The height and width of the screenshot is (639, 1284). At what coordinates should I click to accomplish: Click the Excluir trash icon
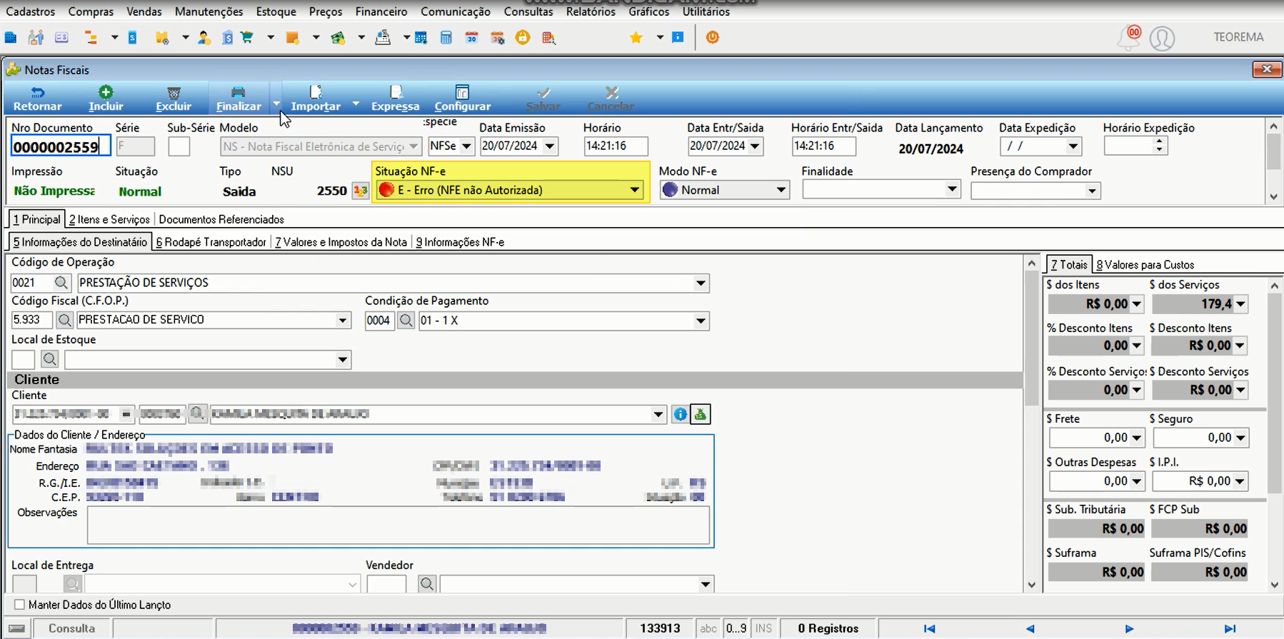[174, 93]
